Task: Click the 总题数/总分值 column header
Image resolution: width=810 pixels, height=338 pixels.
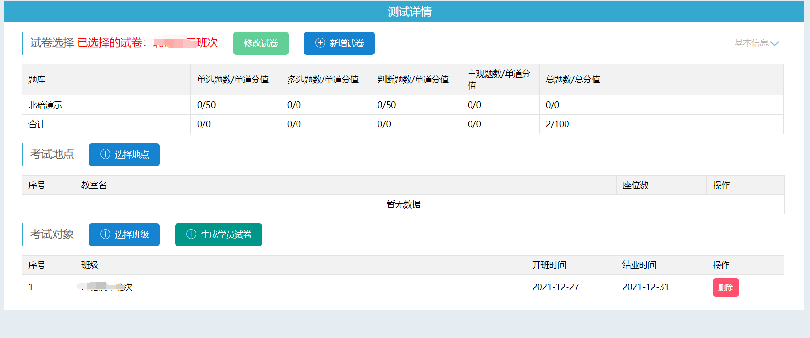Action: tap(573, 80)
